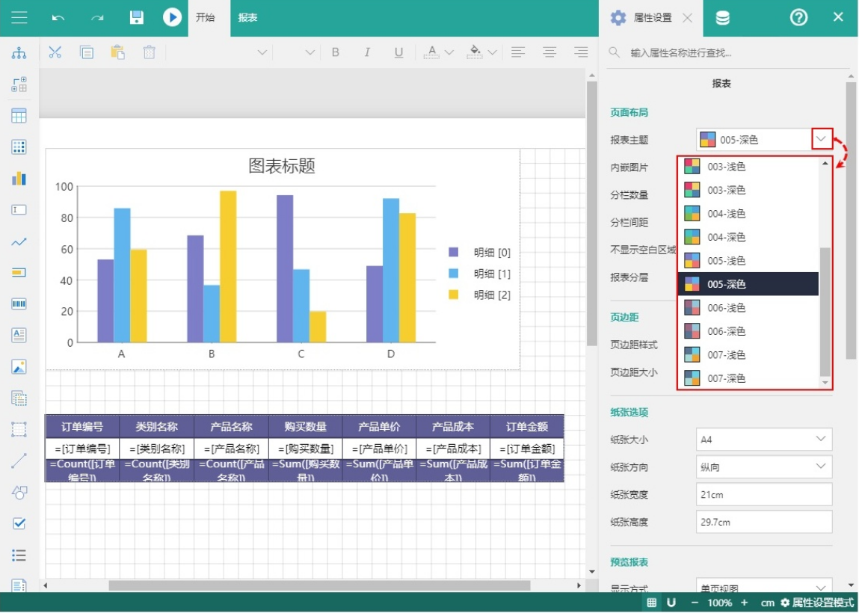Toggle snap magnet in status bar
Screen dimensions: 859x613
pos(671,603)
